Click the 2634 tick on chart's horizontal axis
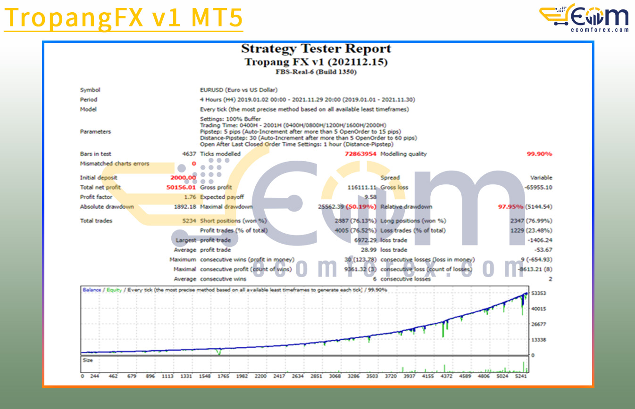This screenshot has width=635, height=409. click(x=298, y=376)
